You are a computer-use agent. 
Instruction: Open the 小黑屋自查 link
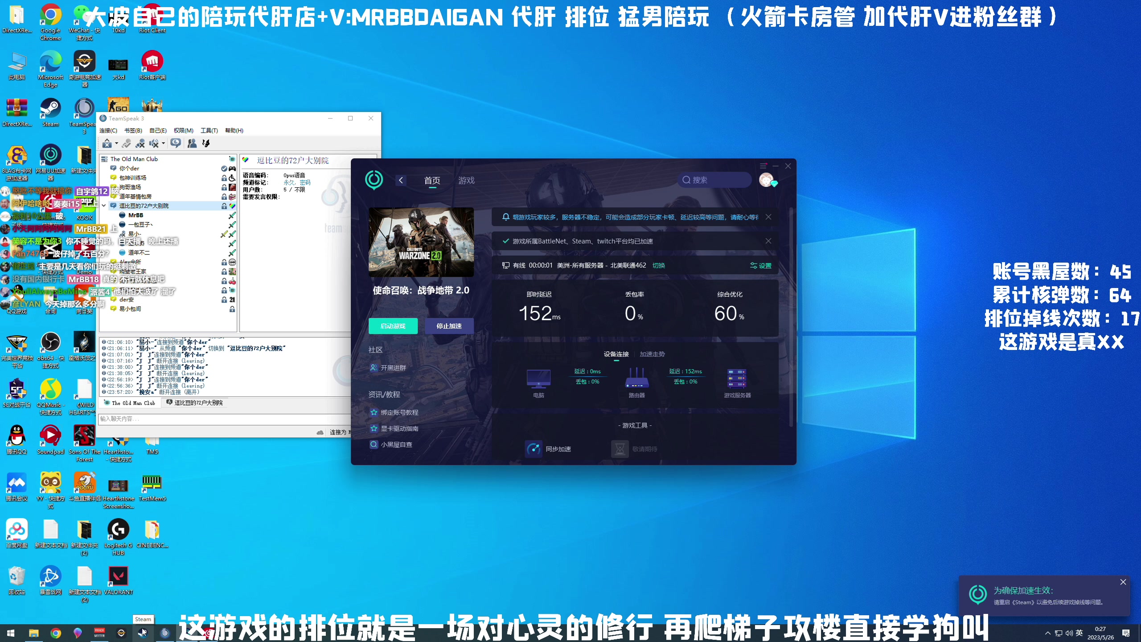[391, 444]
